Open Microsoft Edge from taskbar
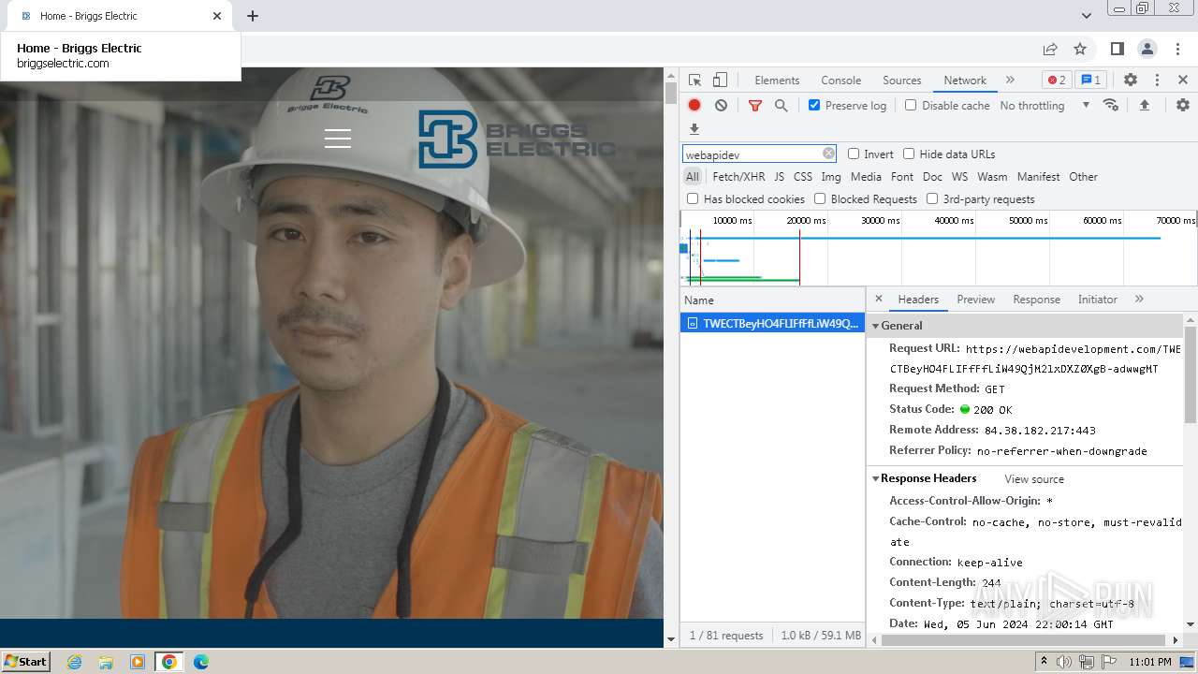 200,662
